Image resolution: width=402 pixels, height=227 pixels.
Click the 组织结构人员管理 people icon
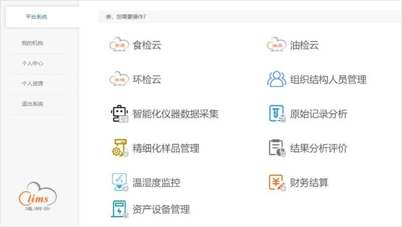276,79
